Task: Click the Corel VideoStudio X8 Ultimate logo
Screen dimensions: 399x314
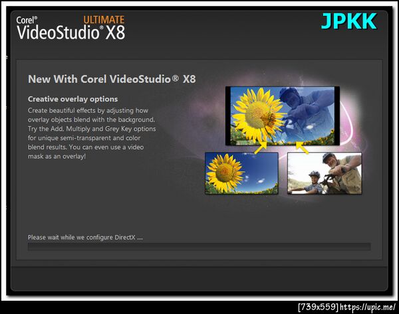Action: click(70, 28)
